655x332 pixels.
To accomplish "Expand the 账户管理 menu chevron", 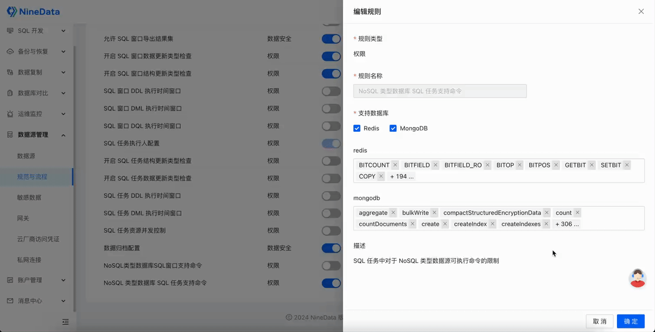I will (63, 280).
